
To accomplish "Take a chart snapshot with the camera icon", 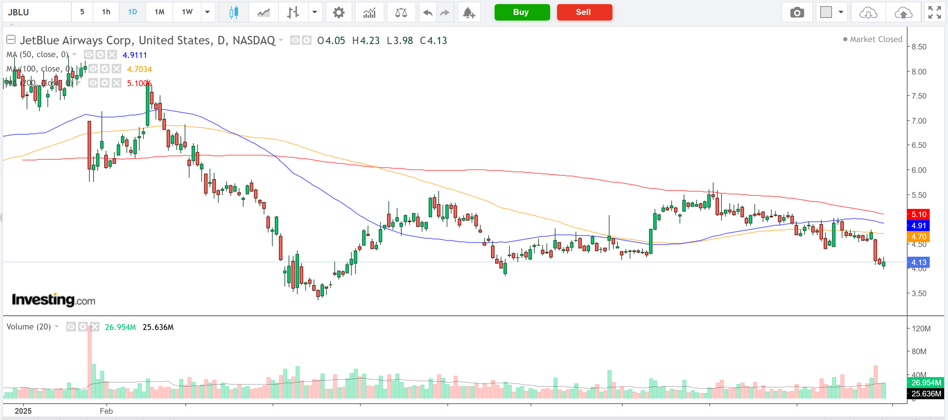I will [797, 12].
